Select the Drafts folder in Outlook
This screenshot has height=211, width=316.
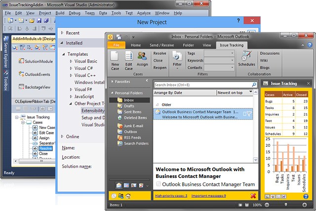click(x=129, y=106)
